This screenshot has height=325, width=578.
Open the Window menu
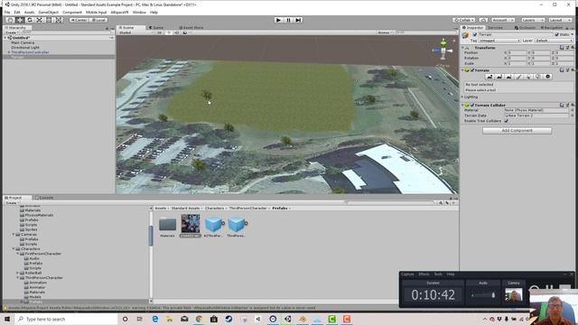click(139, 12)
